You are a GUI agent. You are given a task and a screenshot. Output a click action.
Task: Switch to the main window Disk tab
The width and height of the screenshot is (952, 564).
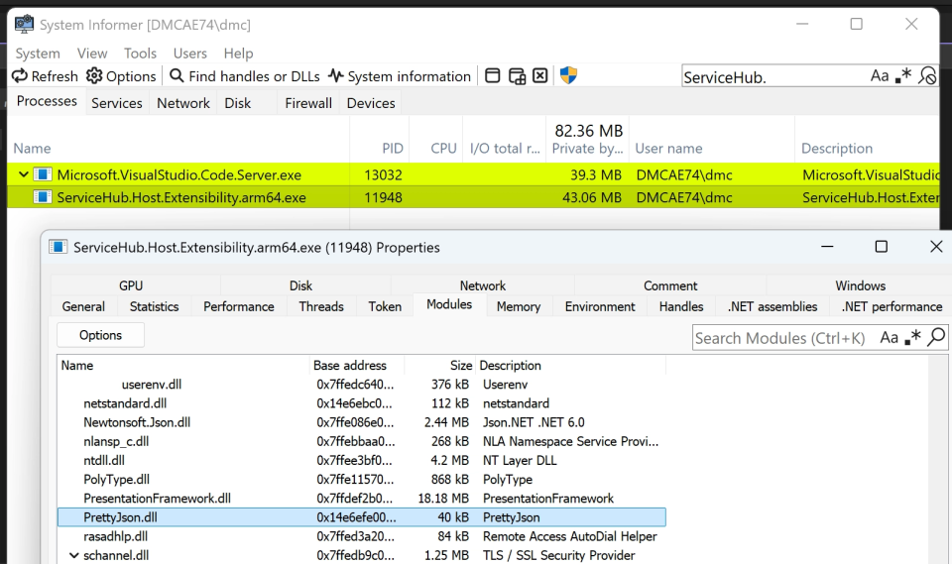click(237, 103)
